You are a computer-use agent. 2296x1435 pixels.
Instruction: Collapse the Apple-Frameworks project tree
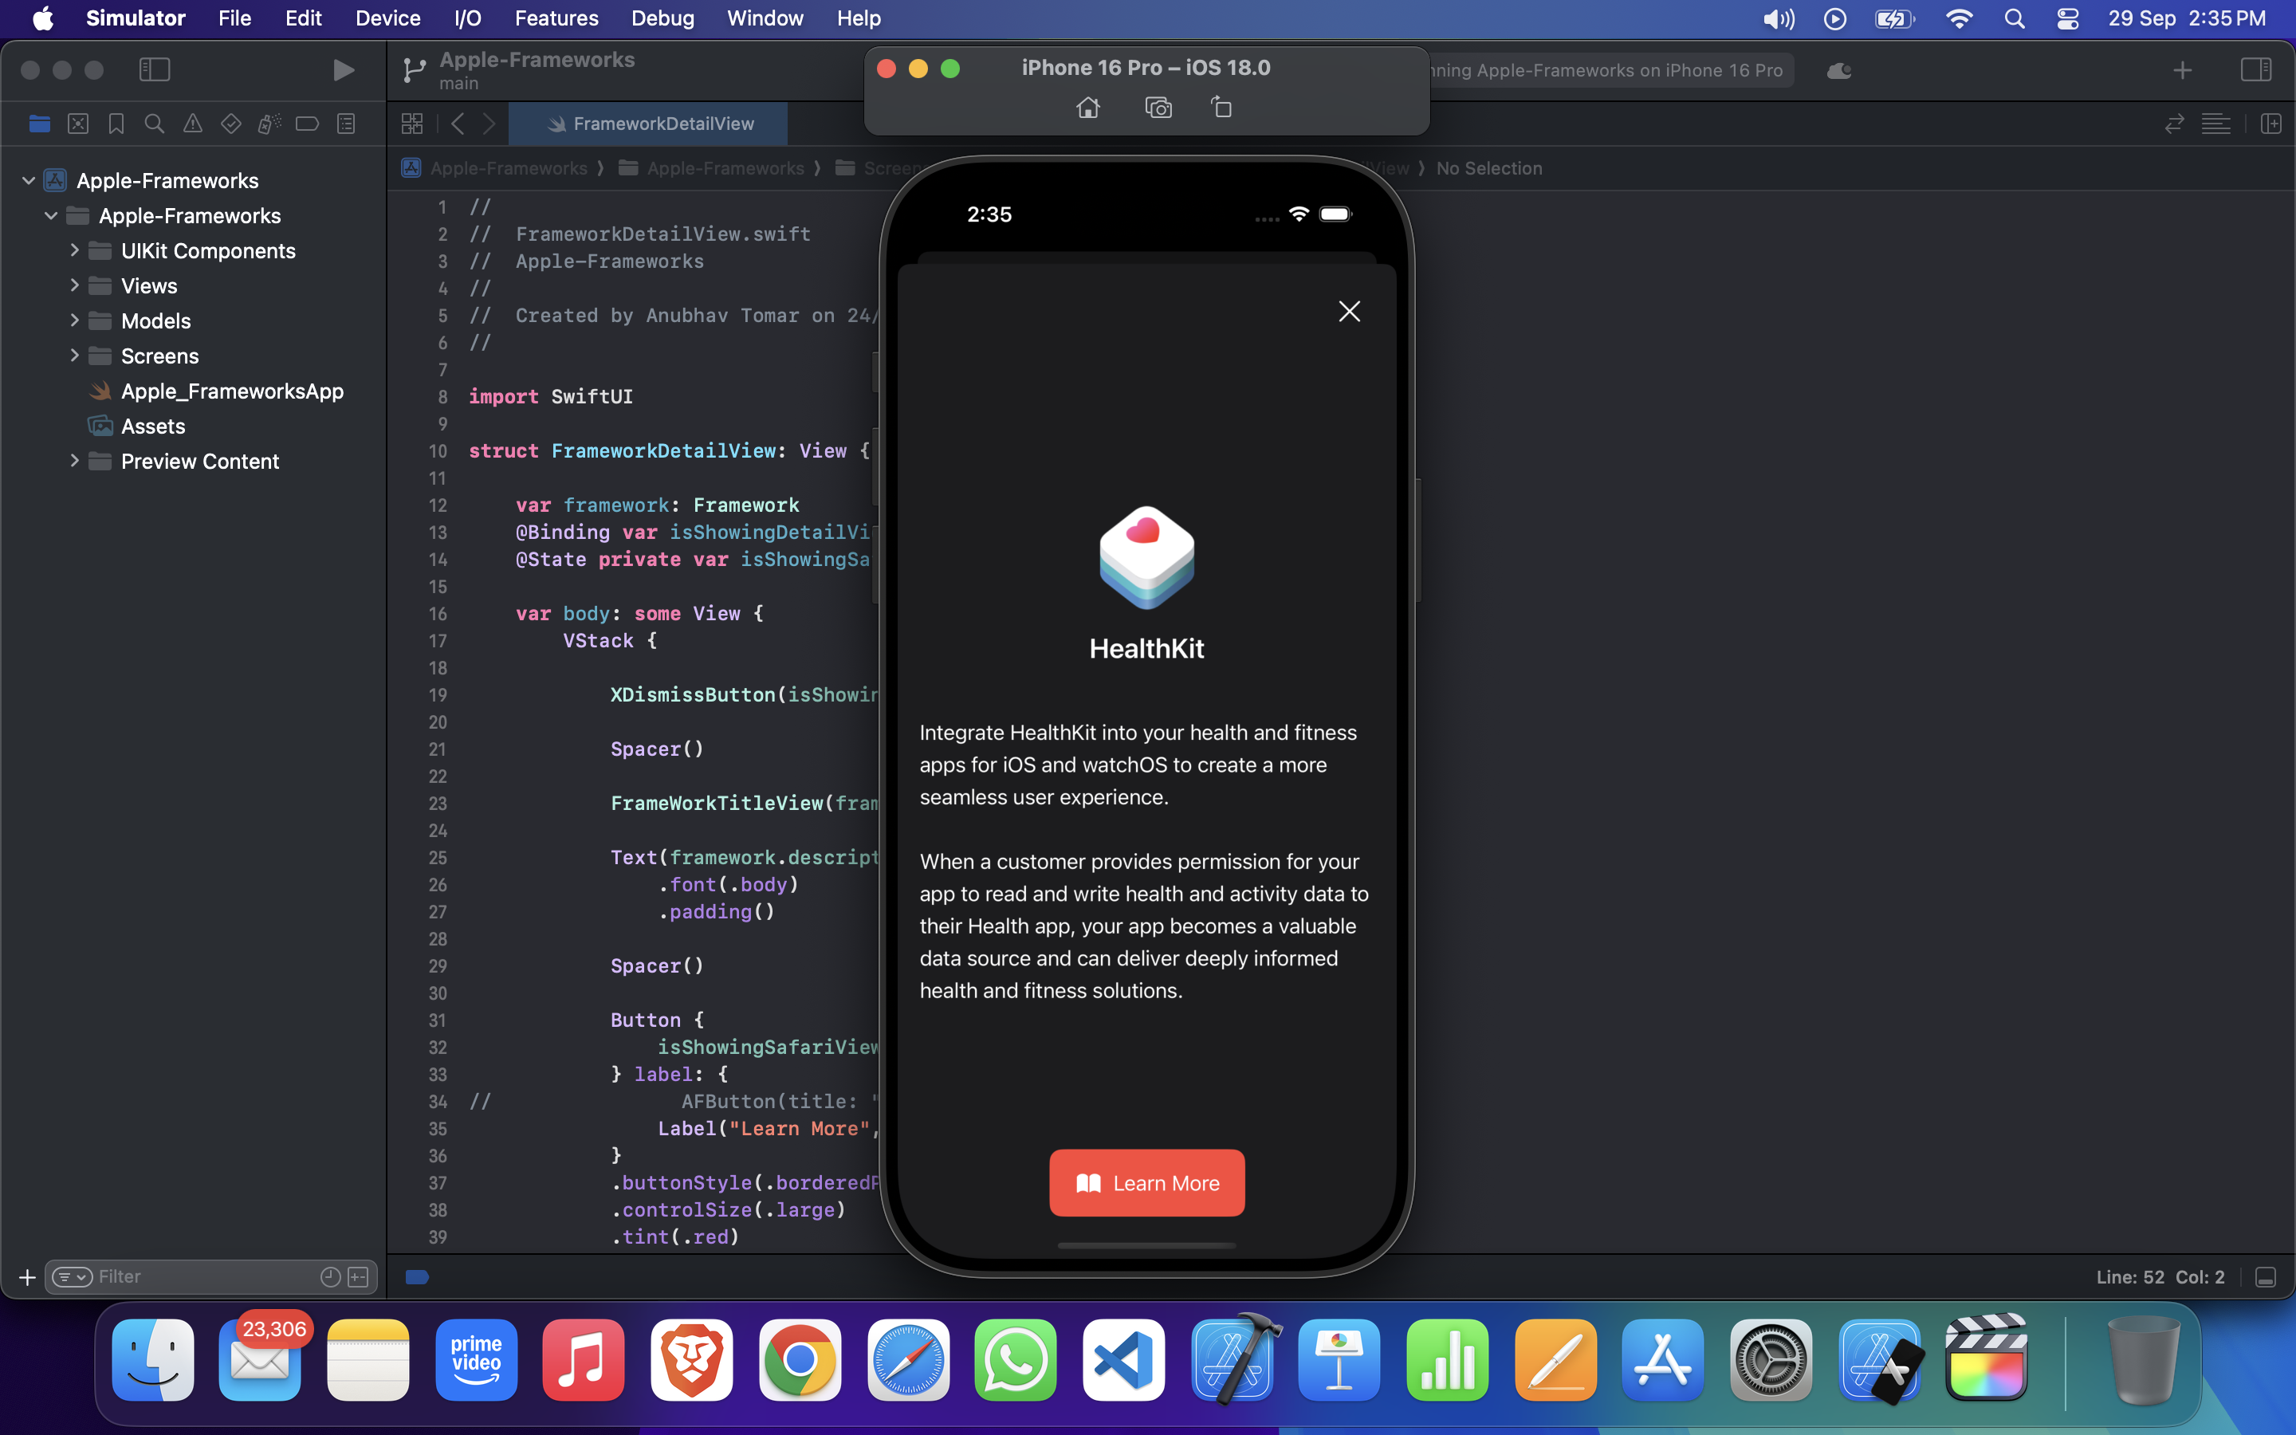pos(28,180)
